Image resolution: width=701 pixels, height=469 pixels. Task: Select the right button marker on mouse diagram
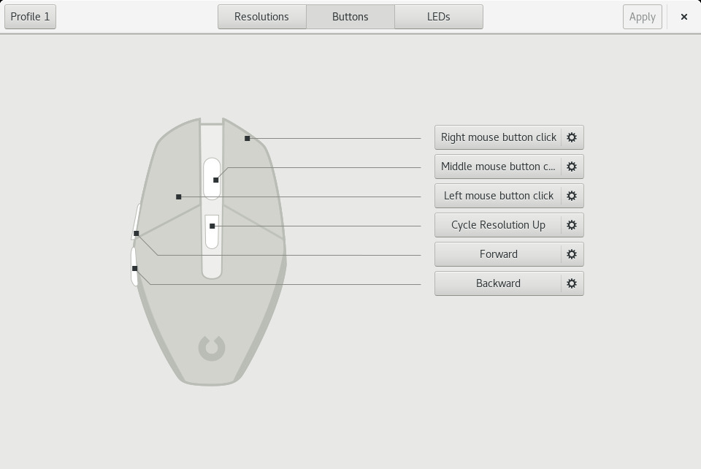248,138
